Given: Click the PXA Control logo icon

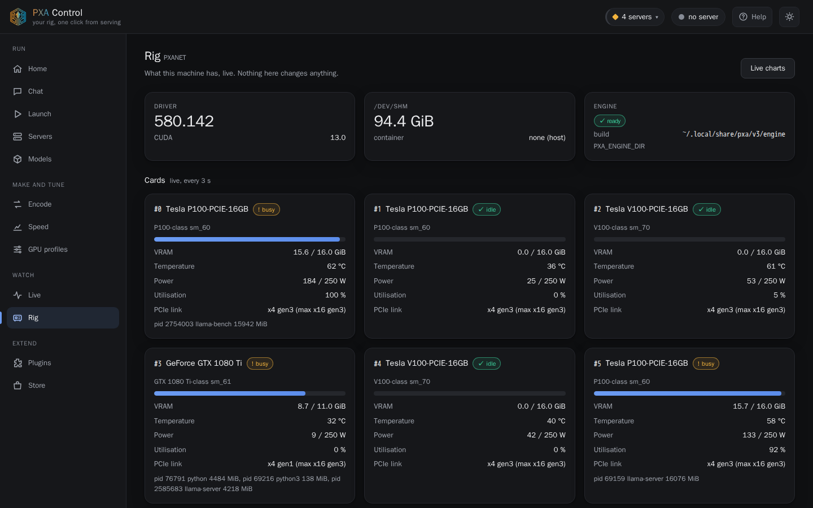Looking at the screenshot, I should 18,17.
